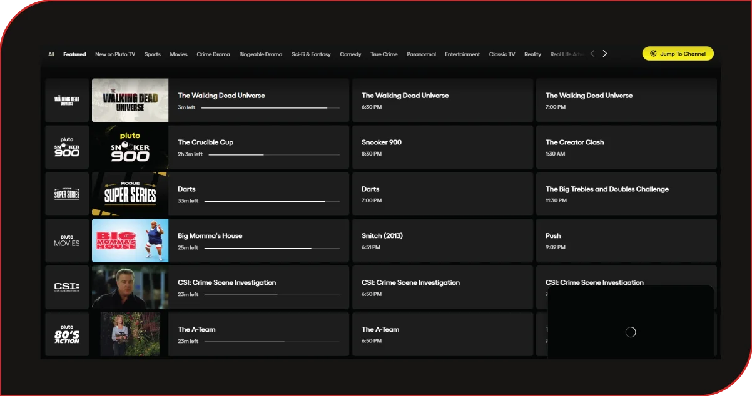
Task: Open the Bingeable Drama tab
Action: [x=260, y=54]
